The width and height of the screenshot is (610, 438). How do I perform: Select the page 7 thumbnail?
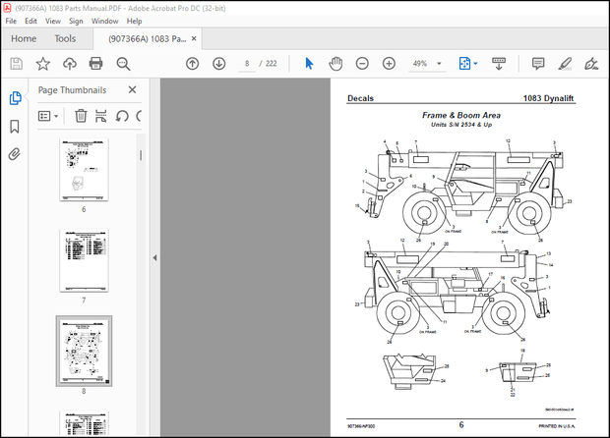click(x=84, y=260)
